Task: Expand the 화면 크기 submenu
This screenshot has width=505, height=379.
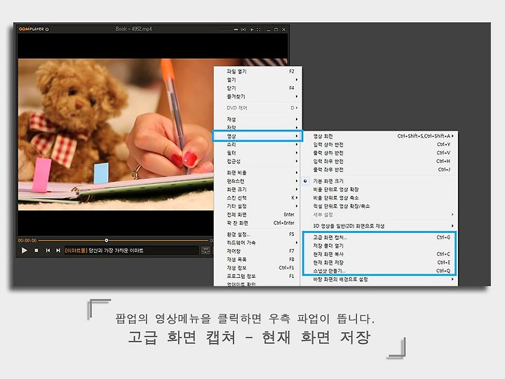Action: (x=257, y=189)
